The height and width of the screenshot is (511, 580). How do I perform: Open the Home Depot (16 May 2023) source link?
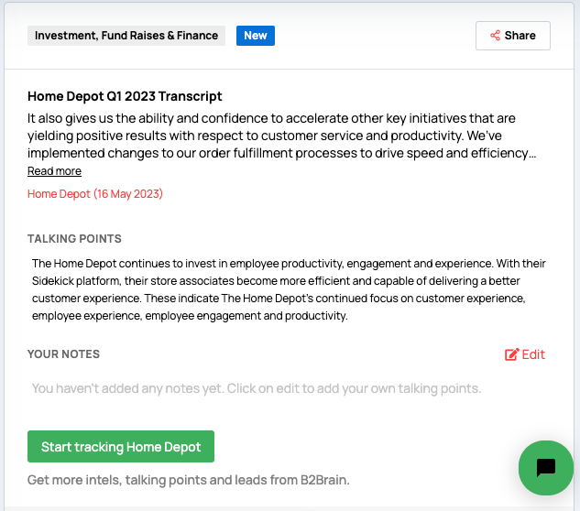pyautogui.click(x=95, y=194)
